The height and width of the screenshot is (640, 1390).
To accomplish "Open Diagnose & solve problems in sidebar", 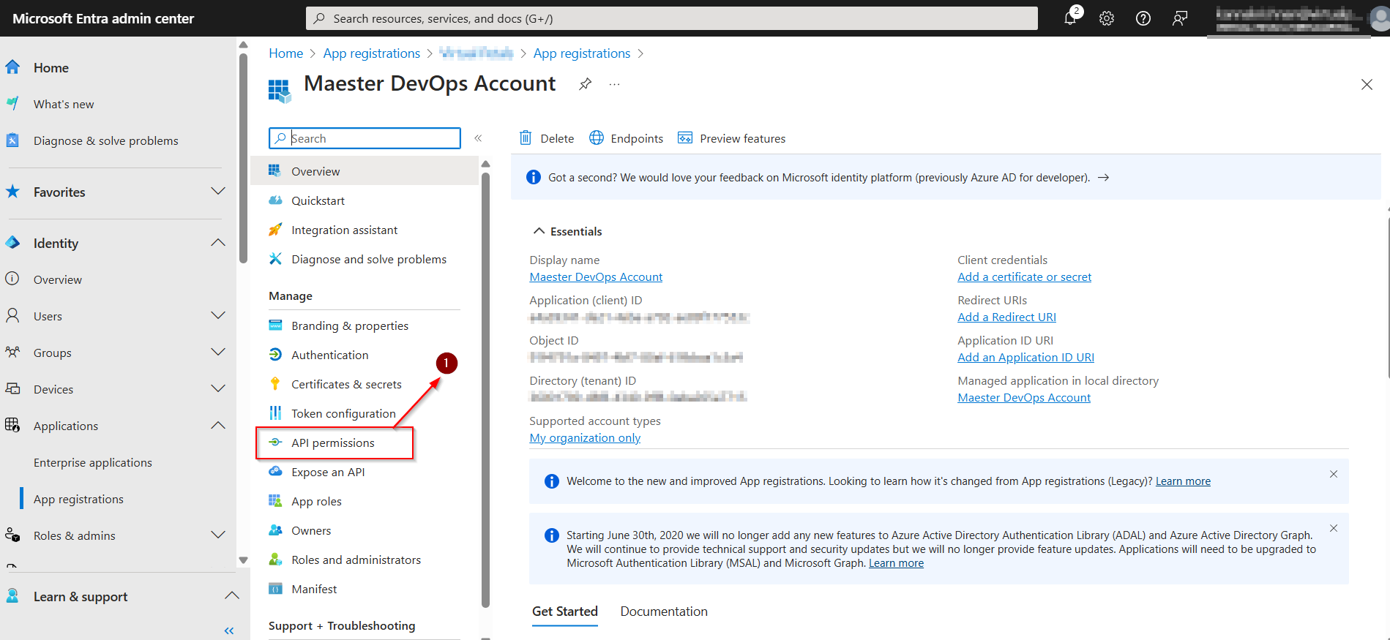I will (106, 140).
